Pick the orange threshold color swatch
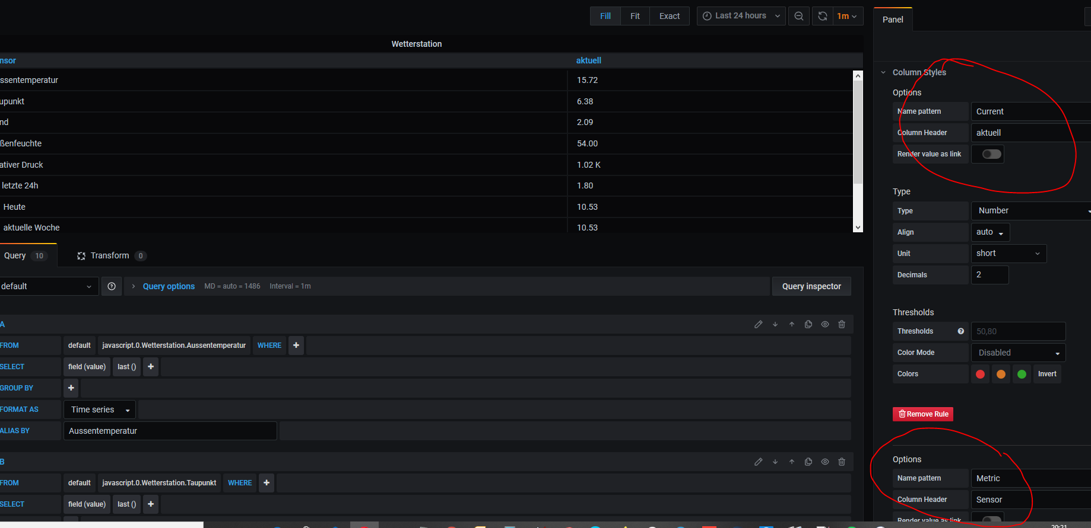The image size is (1091, 528). [x=1001, y=374]
